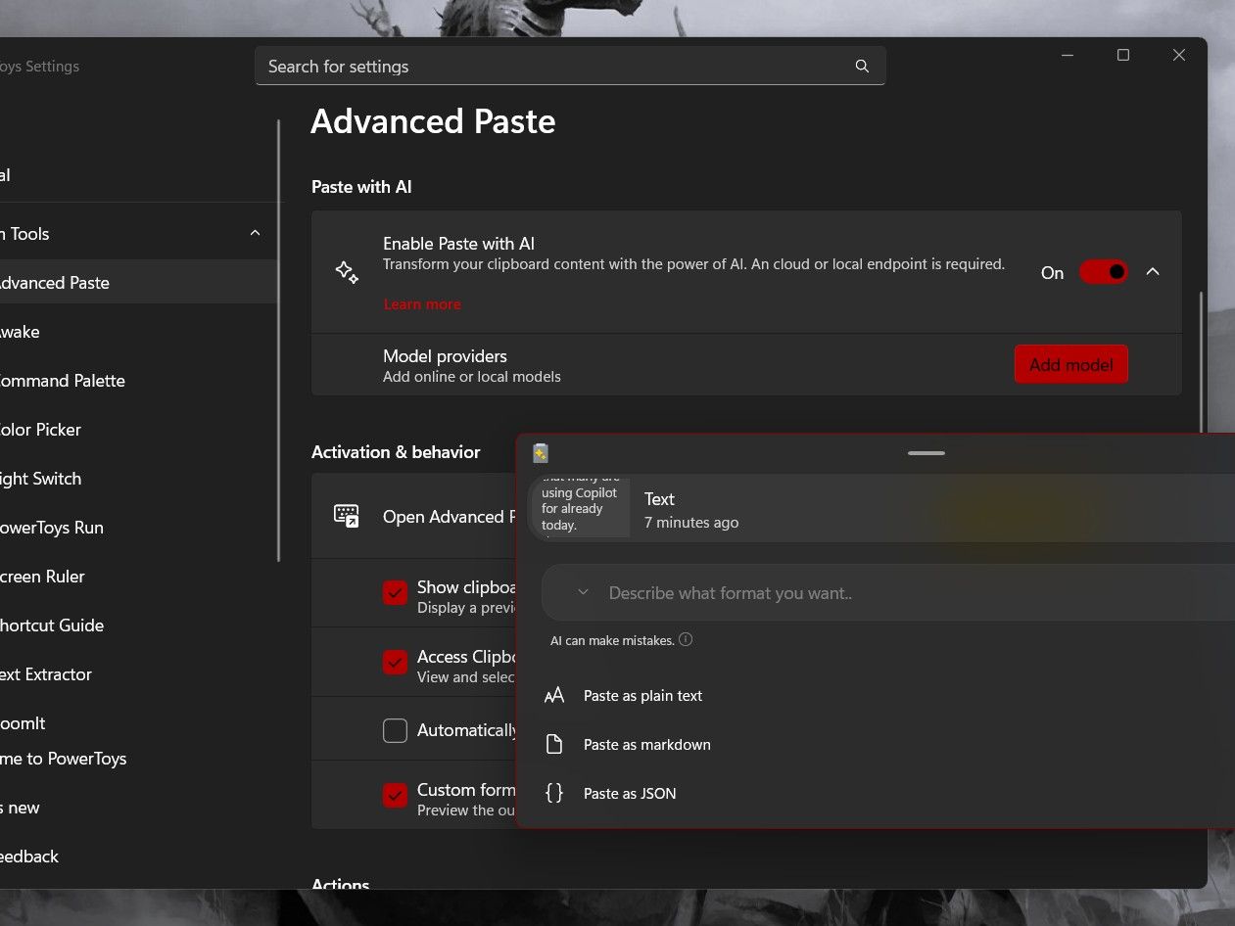Click the Describe what format you want field

pos(887,593)
